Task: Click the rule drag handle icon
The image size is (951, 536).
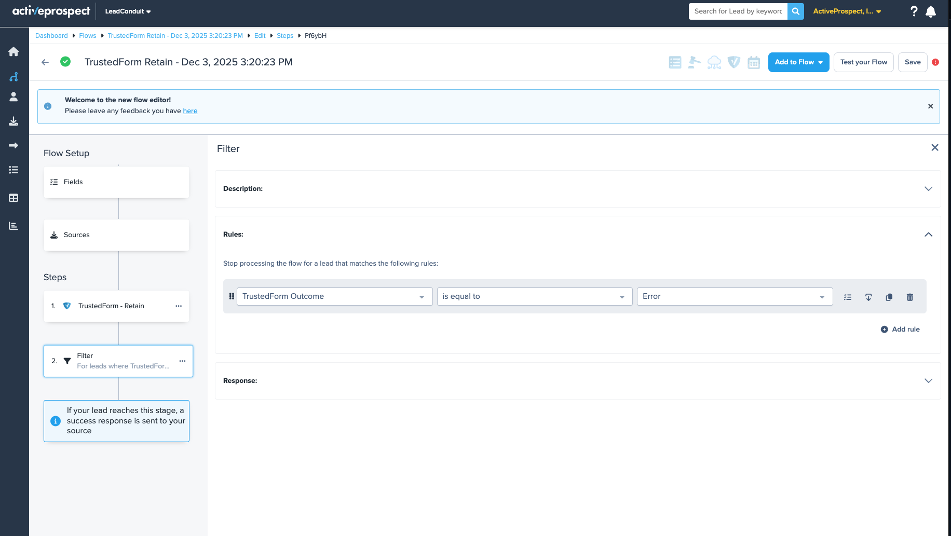Action: 232,296
